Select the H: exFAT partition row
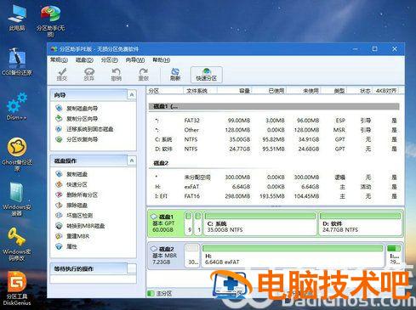Image resolution: width=416 pixels, height=310 pixels. pos(274,187)
